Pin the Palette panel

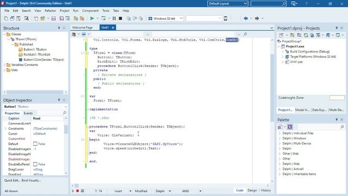(337, 120)
